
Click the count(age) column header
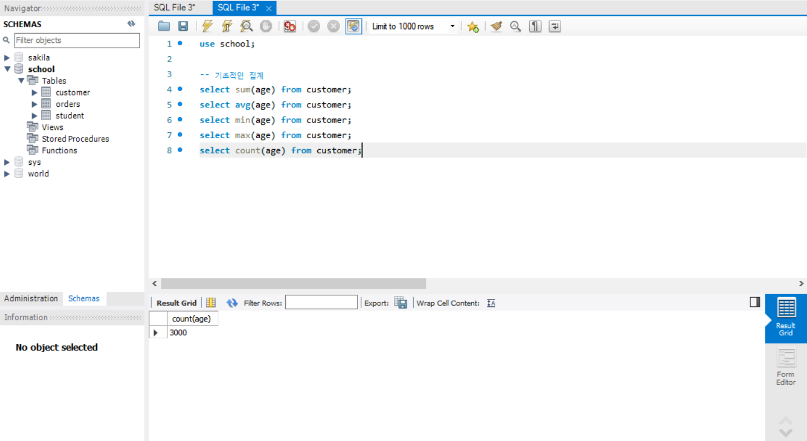pos(192,319)
